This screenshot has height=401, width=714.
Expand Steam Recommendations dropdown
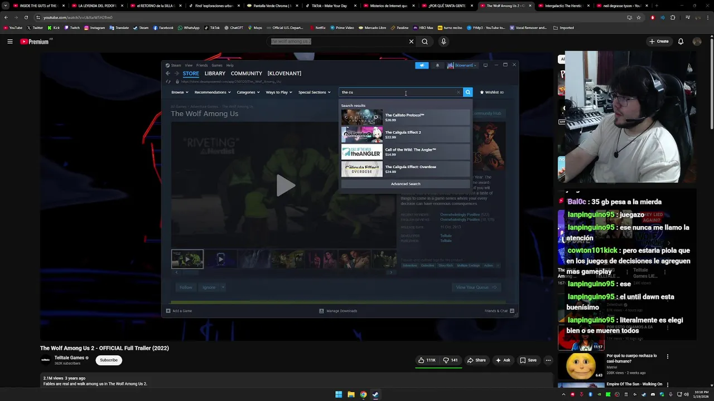click(x=213, y=92)
